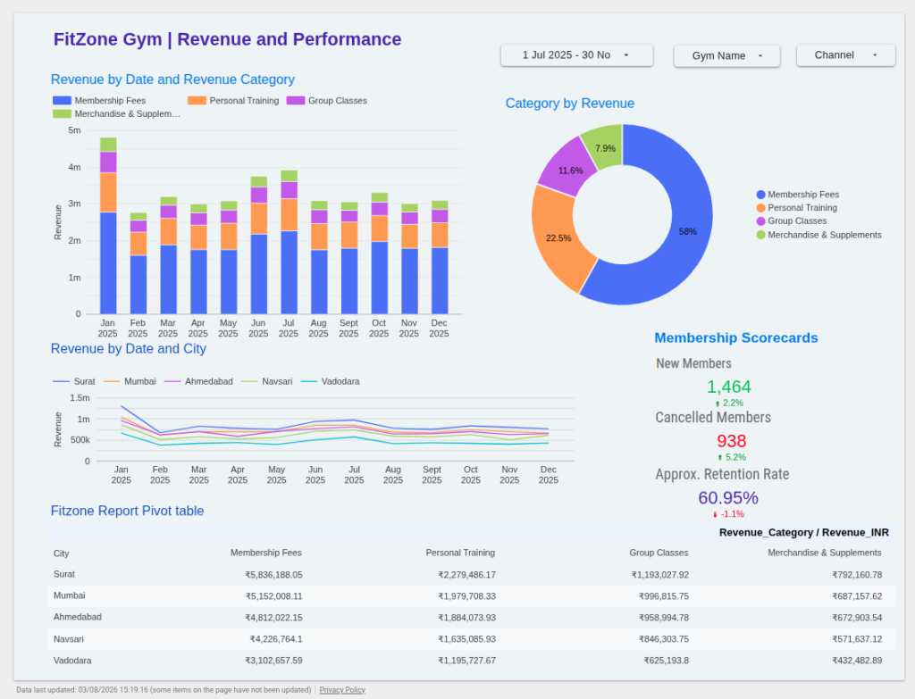Click Personal Training swatch in bar chart legend

197,101
